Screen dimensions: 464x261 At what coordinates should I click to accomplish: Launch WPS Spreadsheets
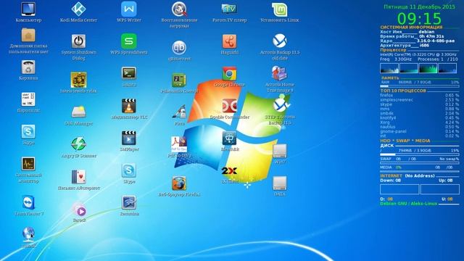click(x=129, y=41)
